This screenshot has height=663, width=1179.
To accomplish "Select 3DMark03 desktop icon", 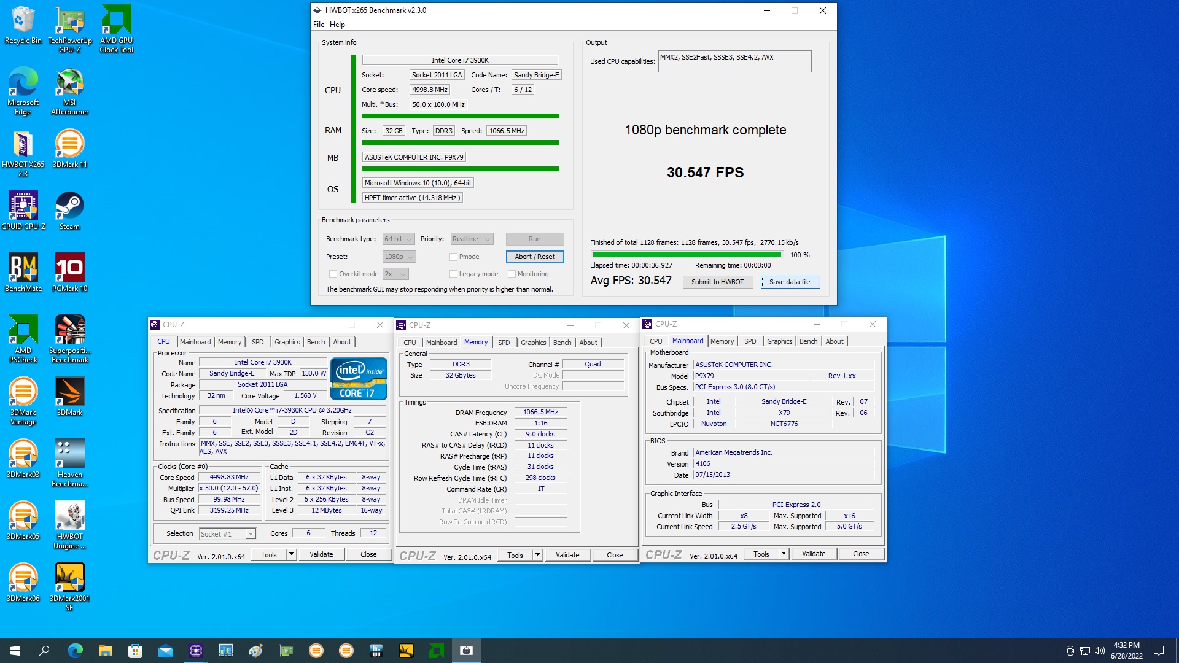I will (23, 459).
